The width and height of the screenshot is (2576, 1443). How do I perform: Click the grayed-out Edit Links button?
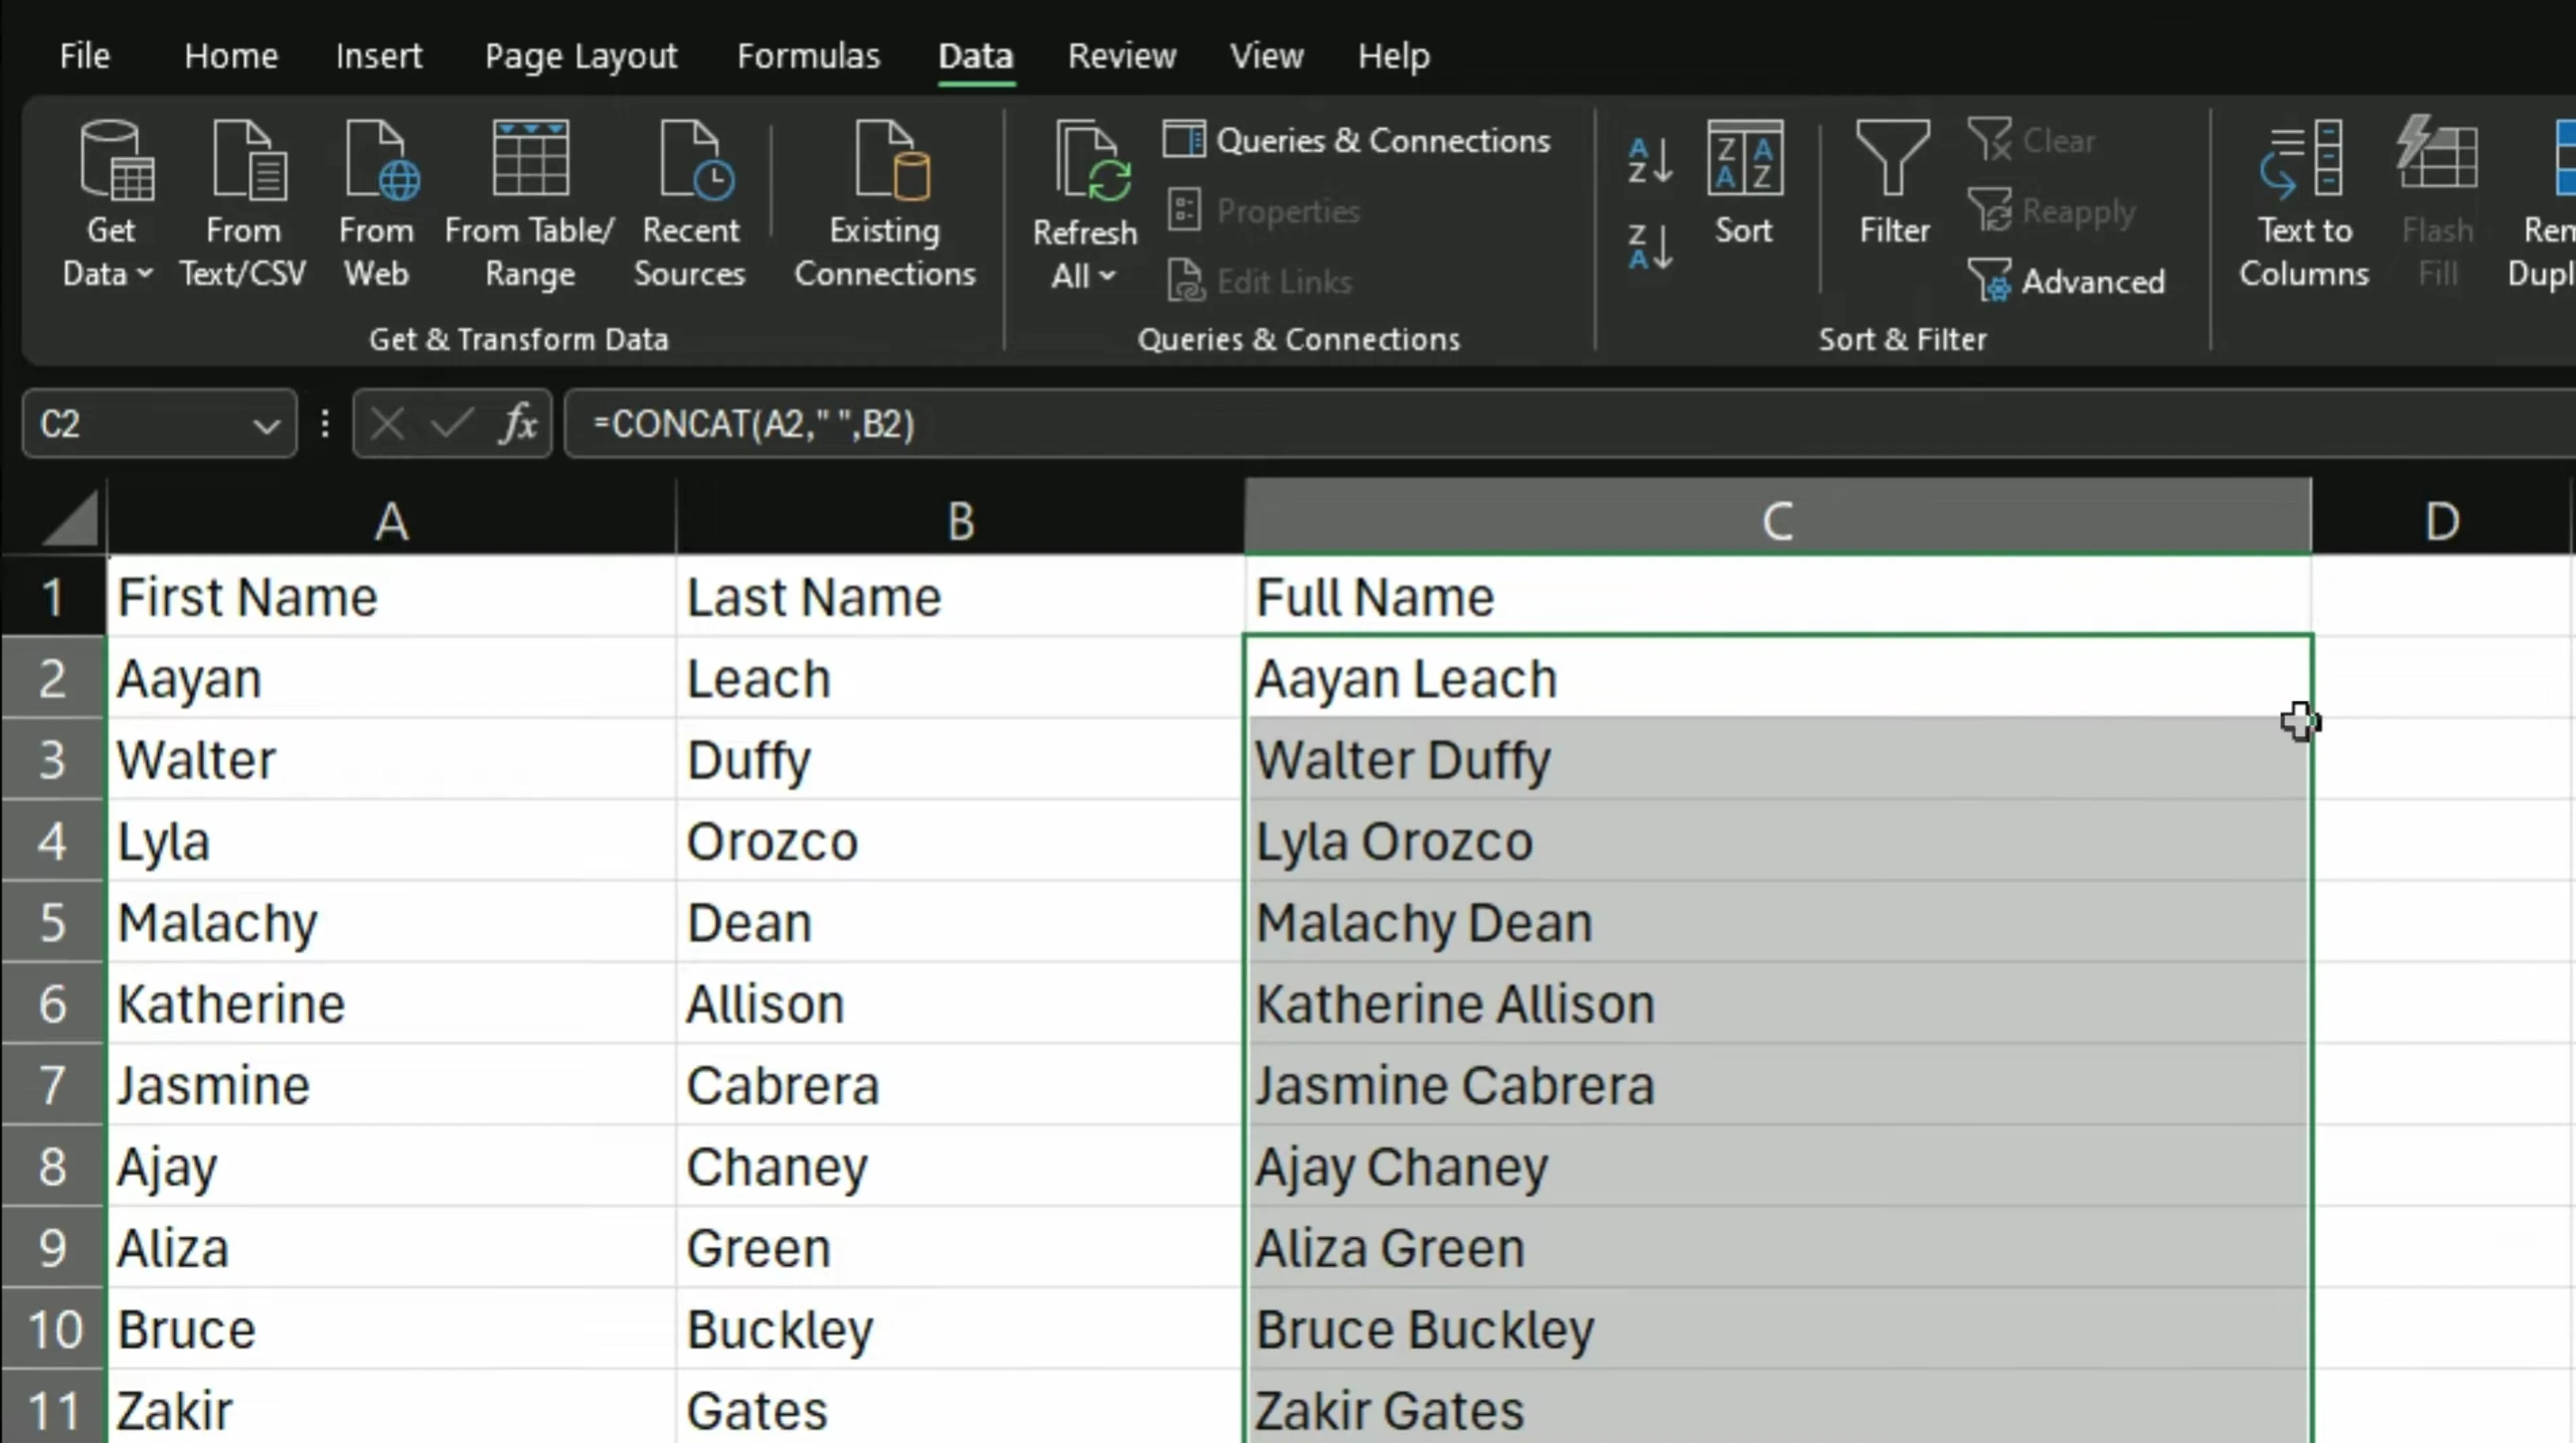(1260, 282)
